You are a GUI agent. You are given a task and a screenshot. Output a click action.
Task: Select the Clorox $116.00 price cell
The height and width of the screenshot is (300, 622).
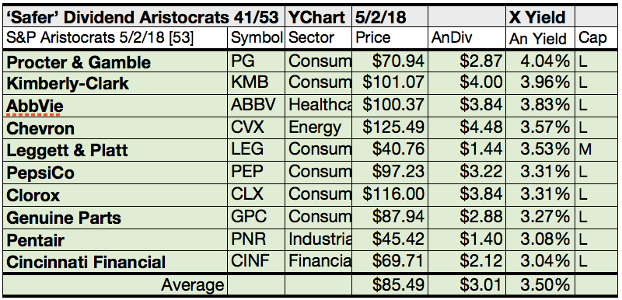pos(390,194)
